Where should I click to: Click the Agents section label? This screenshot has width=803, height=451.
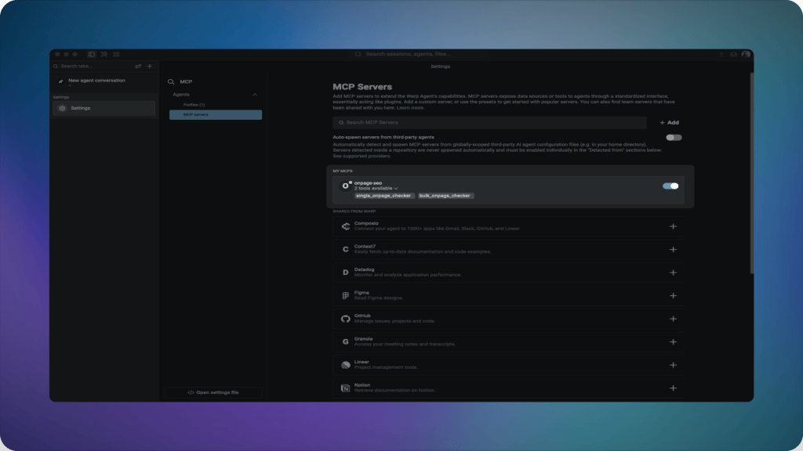pyautogui.click(x=181, y=95)
